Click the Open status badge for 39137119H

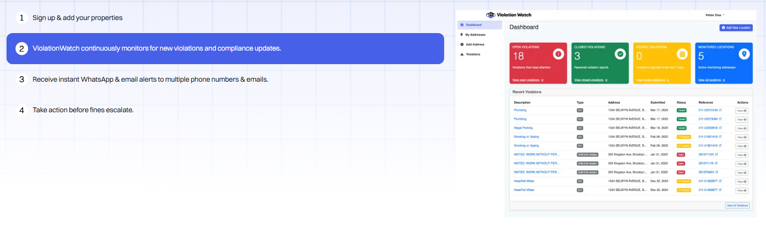(x=680, y=154)
